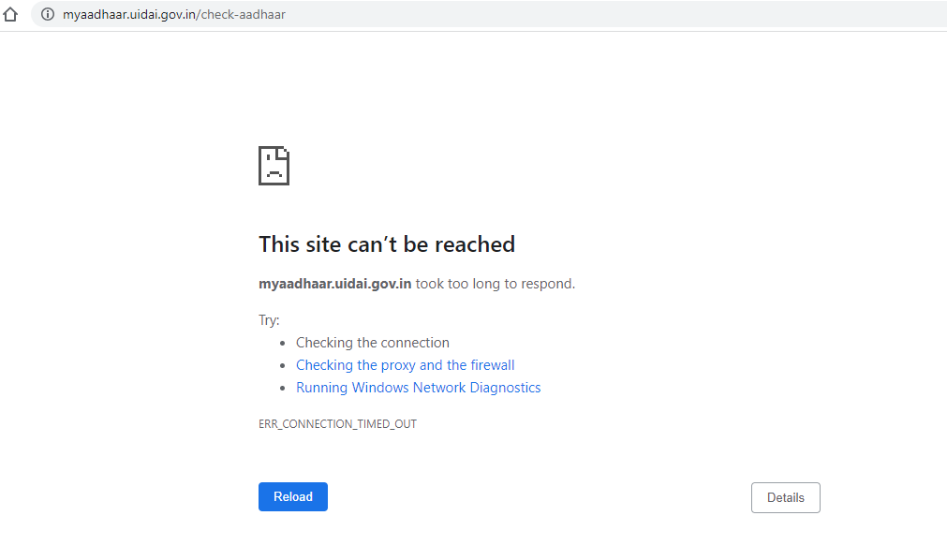The width and height of the screenshot is (947, 560).
Task: Click the bullet before the proxy link
Action: 283,365
